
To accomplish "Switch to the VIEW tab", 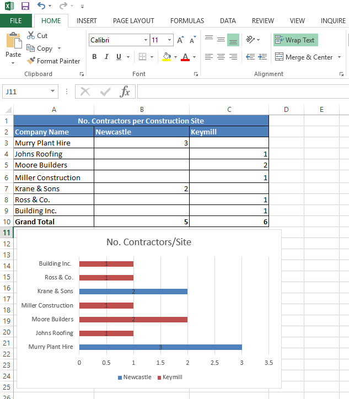I will 297,20.
